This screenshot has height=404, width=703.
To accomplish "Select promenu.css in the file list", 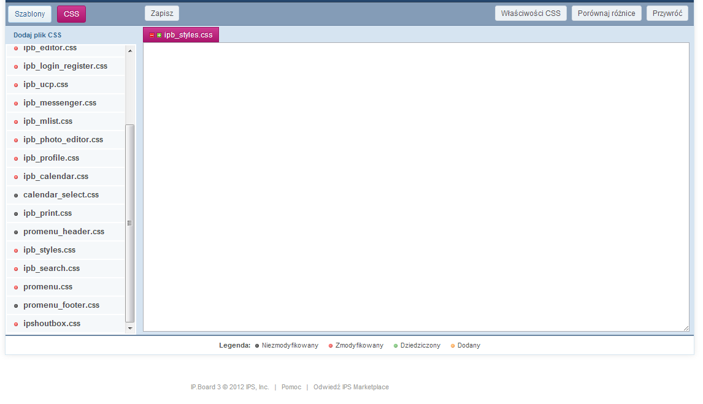I will 48,287.
